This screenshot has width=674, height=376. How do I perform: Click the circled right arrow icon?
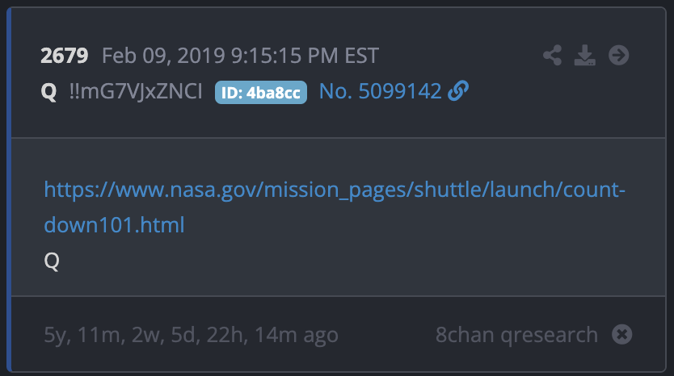(618, 56)
